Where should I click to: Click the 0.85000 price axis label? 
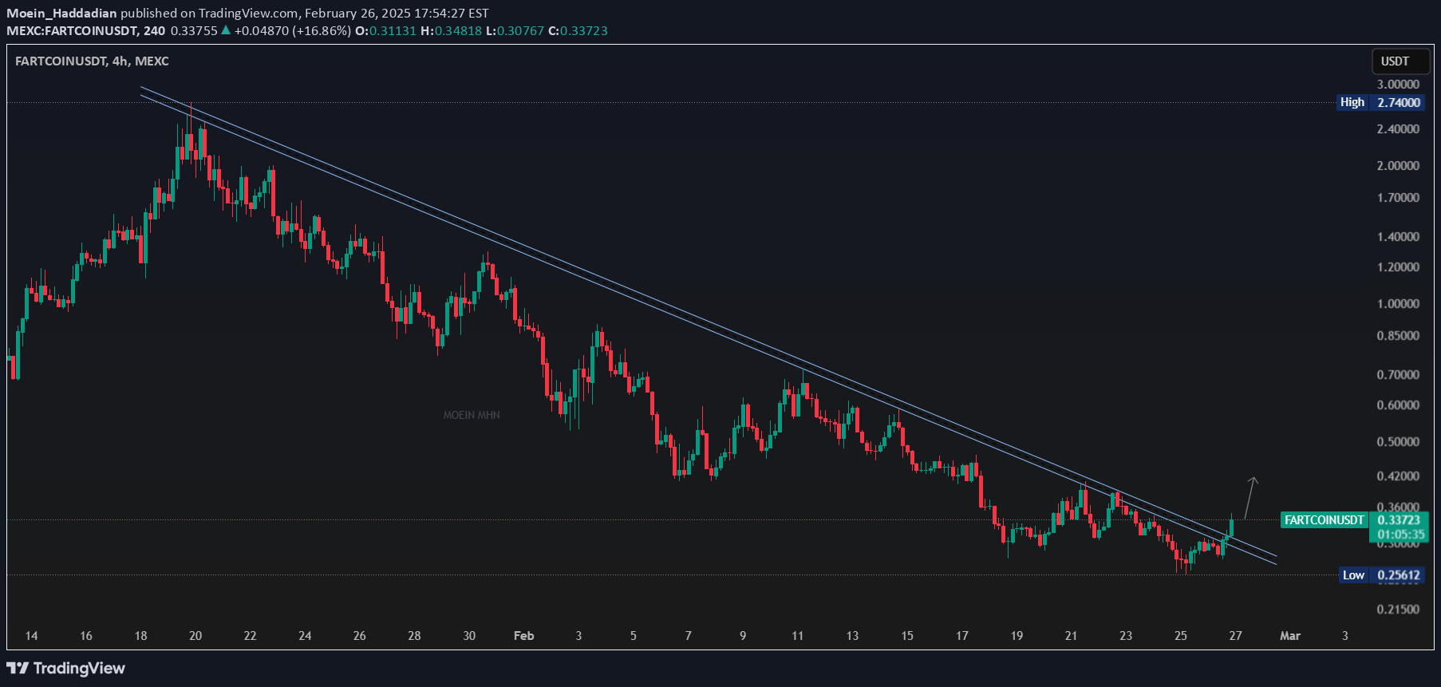[x=1398, y=335]
